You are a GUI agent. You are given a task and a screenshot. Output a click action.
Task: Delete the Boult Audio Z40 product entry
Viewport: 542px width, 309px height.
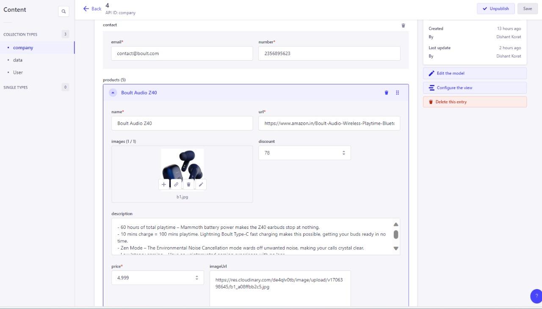pyautogui.click(x=386, y=92)
